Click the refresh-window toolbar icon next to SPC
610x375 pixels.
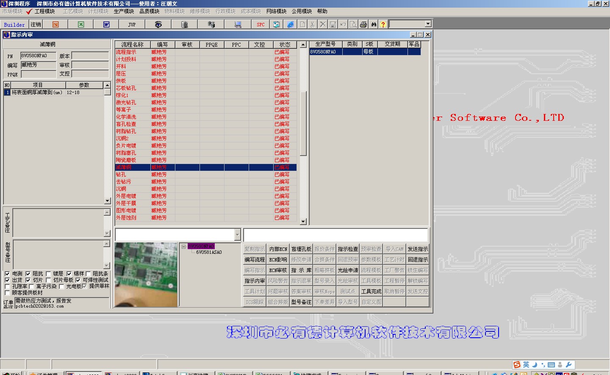click(x=276, y=25)
